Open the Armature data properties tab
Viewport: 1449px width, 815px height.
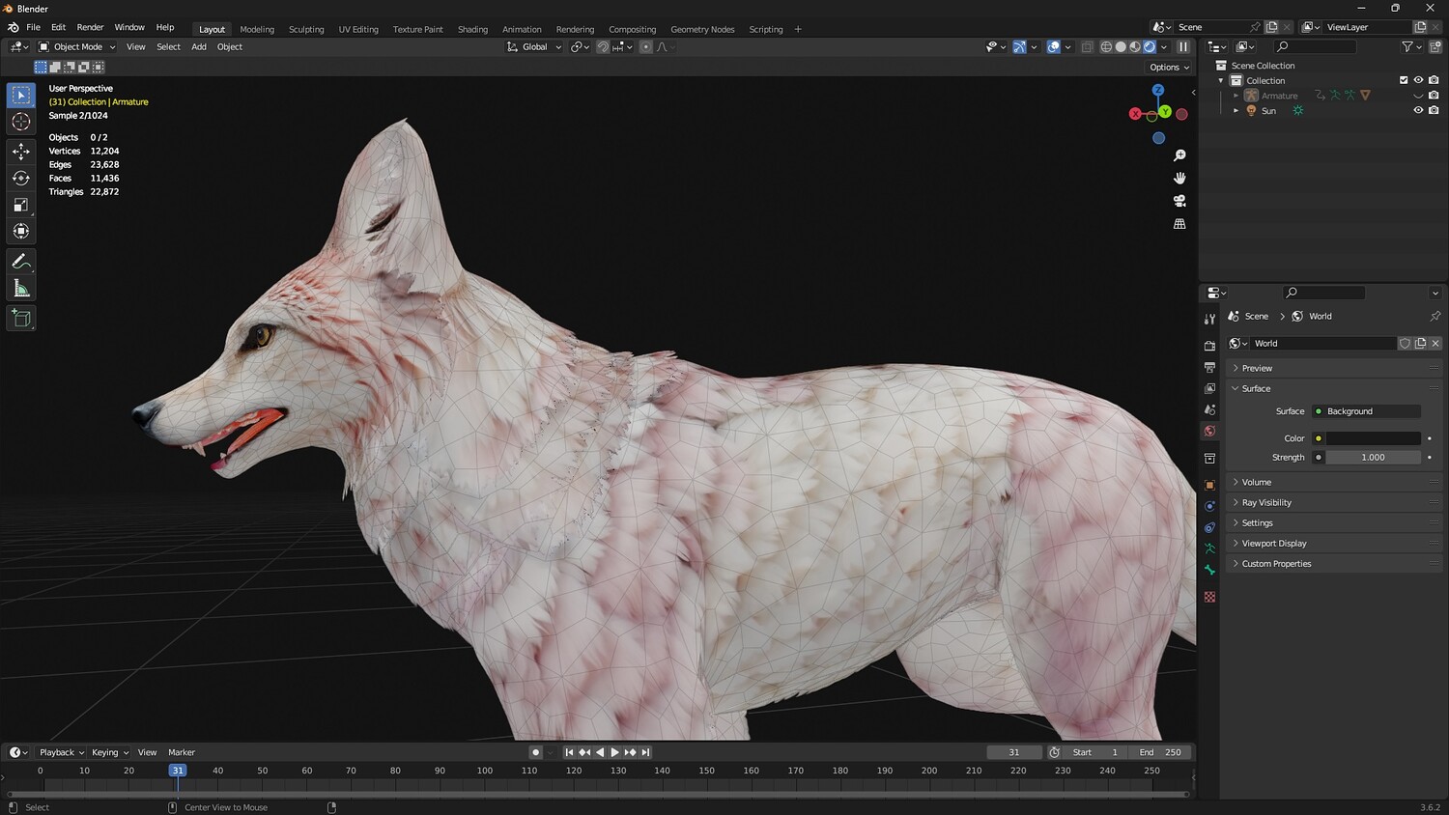click(x=1209, y=548)
